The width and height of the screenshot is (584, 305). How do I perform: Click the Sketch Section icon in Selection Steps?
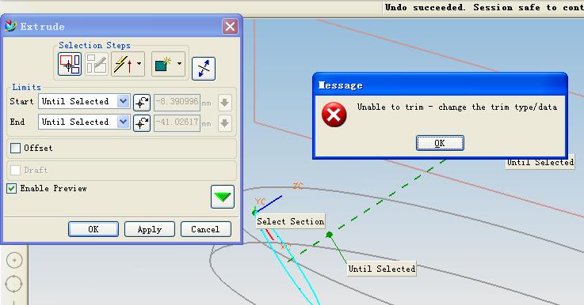tap(97, 64)
